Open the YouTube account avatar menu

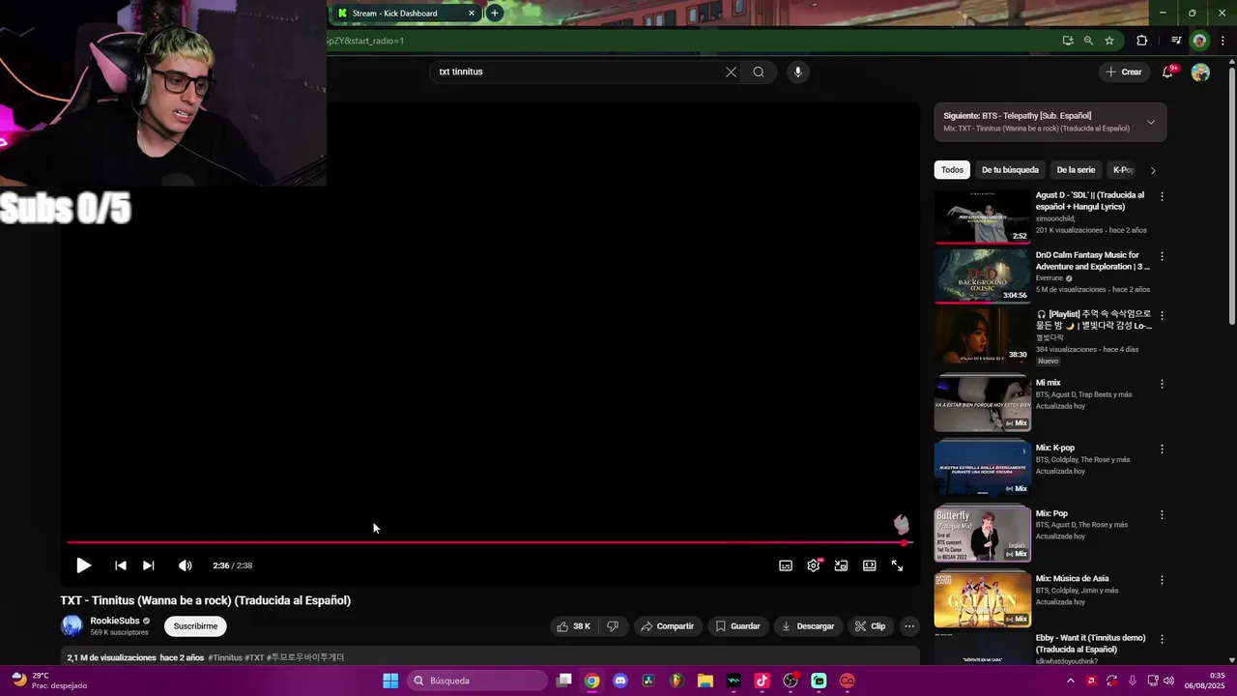(1200, 72)
